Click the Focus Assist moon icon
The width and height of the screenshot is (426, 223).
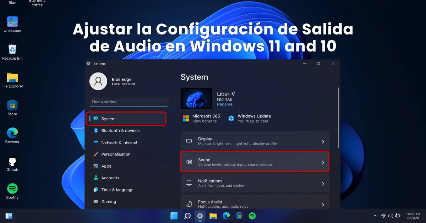(x=189, y=204)
